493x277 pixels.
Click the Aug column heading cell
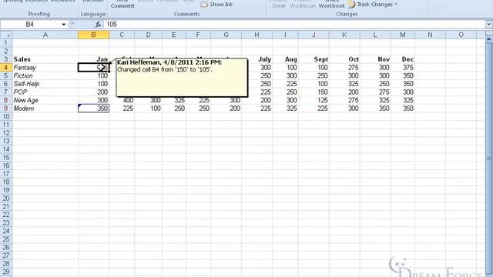tap(285, 59)
